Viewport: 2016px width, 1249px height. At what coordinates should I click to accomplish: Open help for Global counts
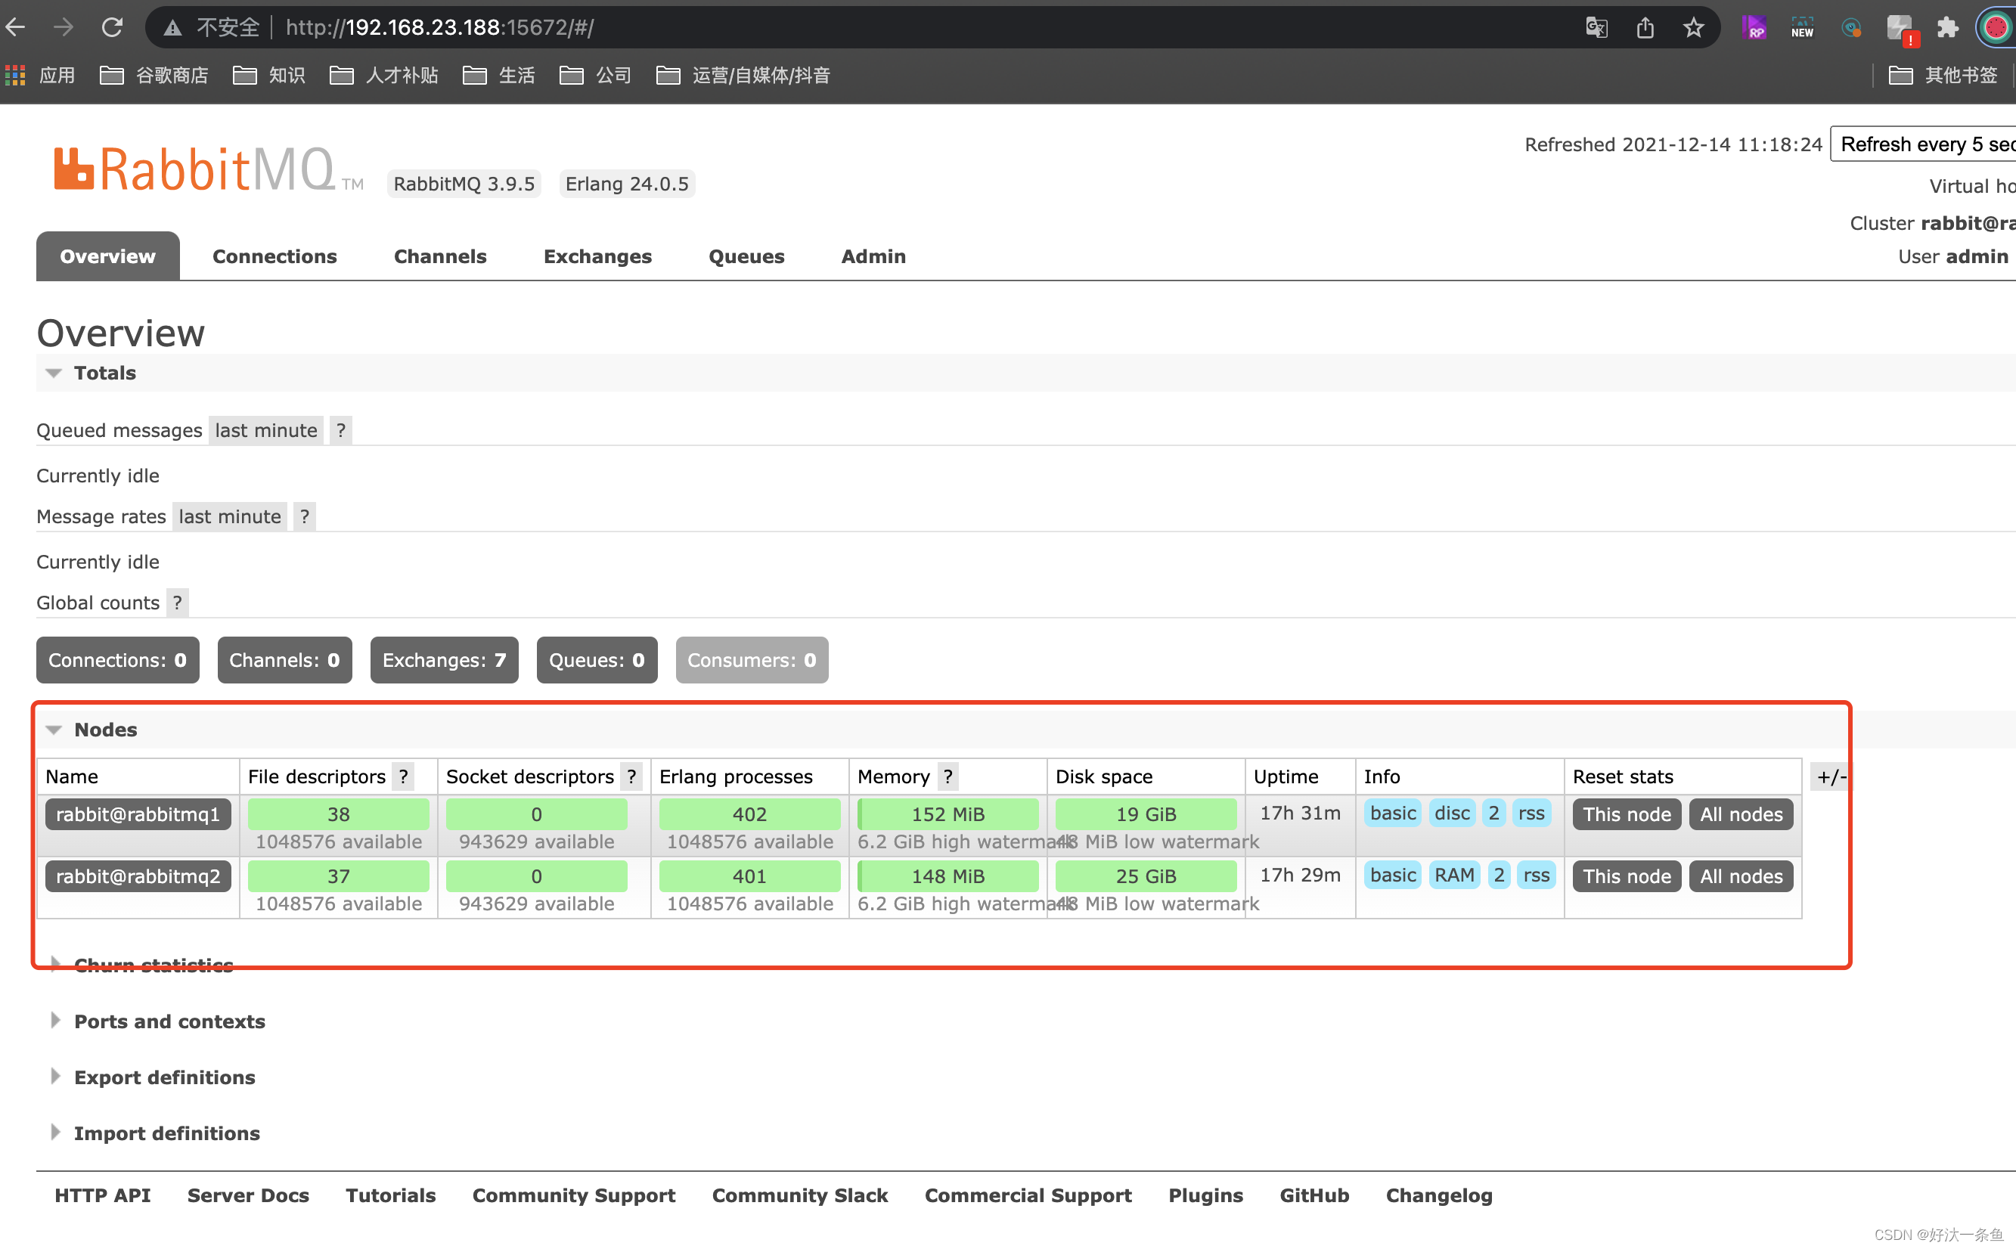[x=177, y=602]
